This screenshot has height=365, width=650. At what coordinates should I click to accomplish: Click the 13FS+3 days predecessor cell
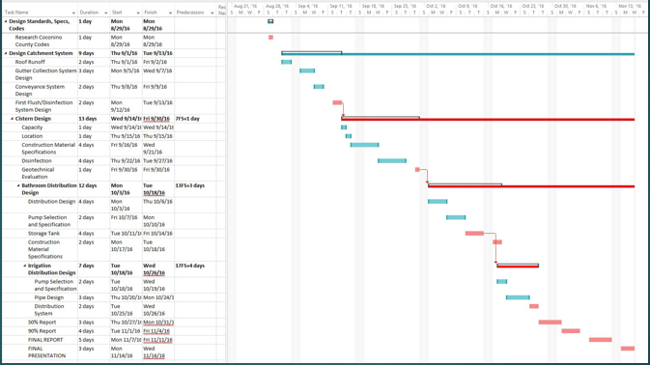click(190, 185)
